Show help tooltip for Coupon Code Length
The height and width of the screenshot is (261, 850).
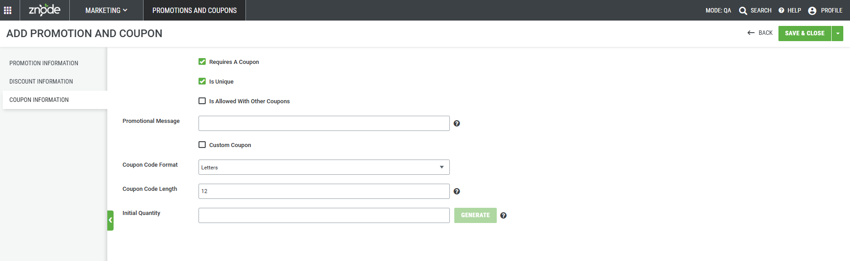(457, 191)
